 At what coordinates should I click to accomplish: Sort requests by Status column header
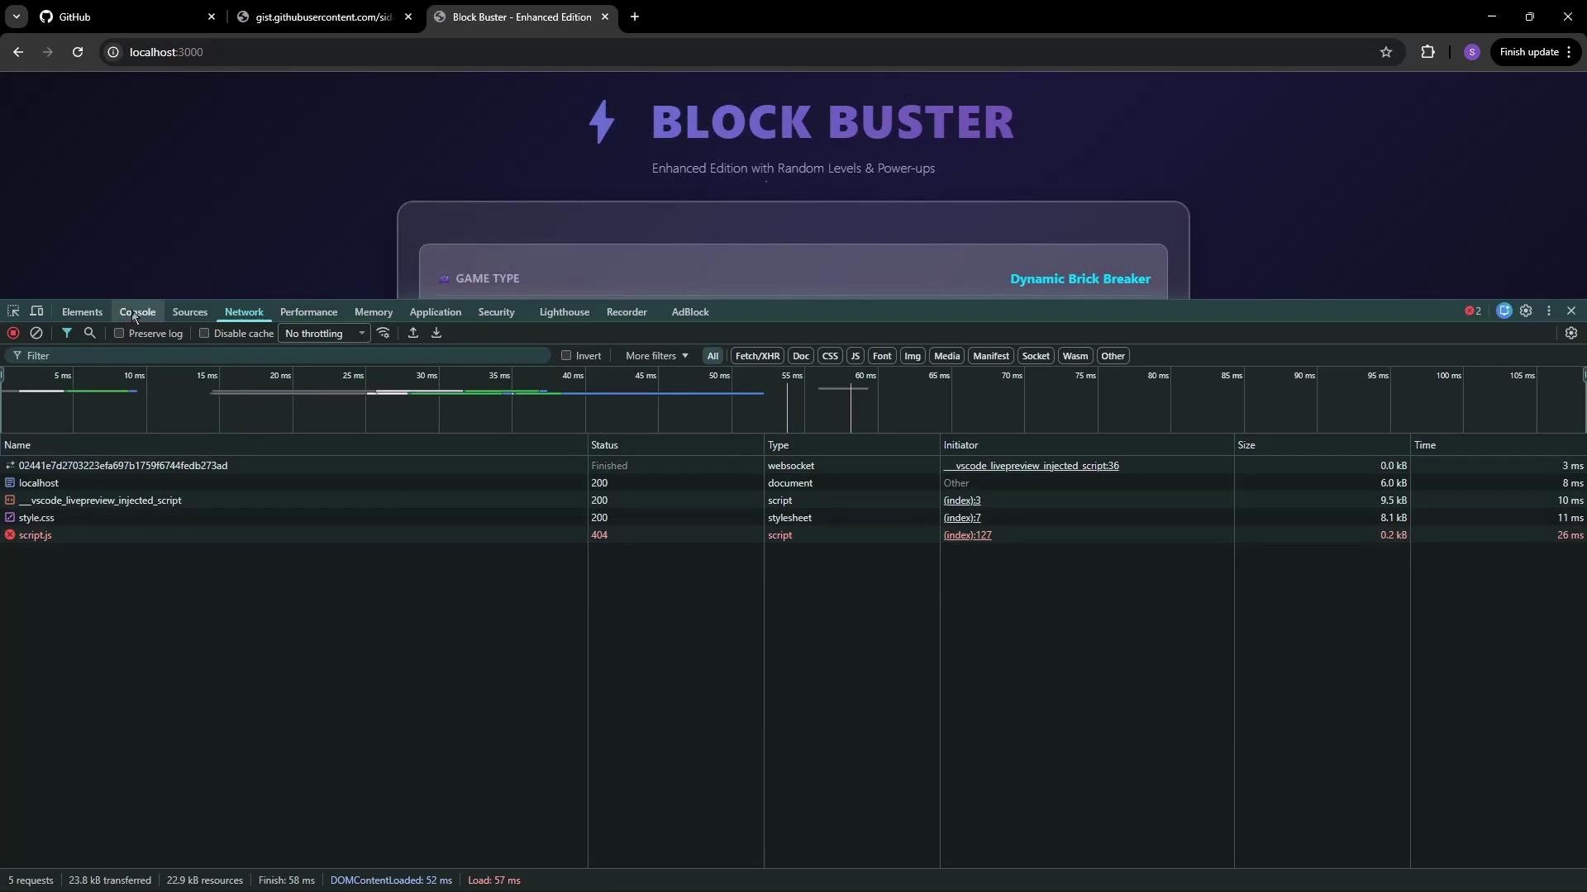tap(675, 445)
